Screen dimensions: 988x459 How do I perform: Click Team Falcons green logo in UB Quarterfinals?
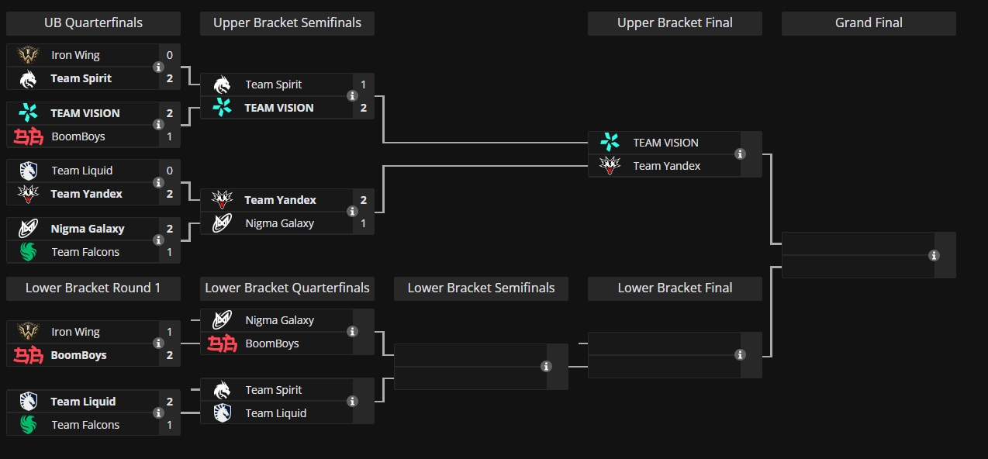coord(28,252)
